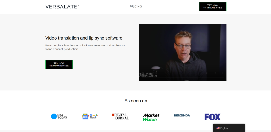The width and height of the screenshot is (271, 132).
Task: Select the Digital Journal logo
Action: 120,116
